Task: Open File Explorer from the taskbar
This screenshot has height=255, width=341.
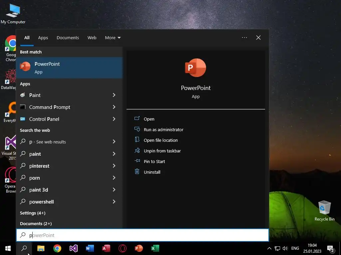Action: [41, 248]
